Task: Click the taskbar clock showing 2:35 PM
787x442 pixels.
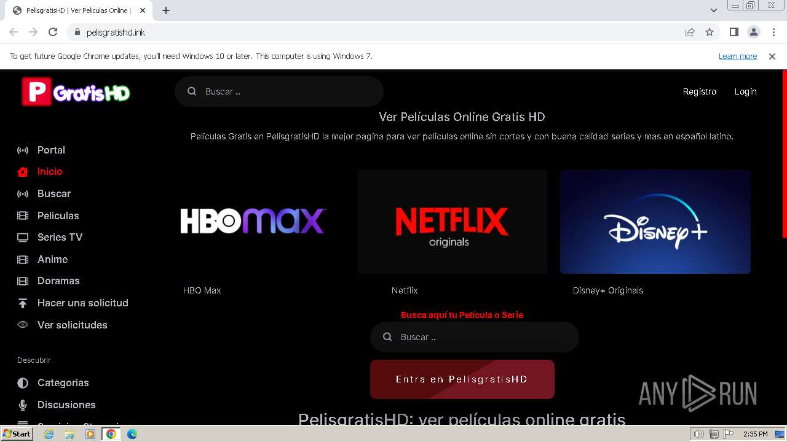Action: point(756,434)
